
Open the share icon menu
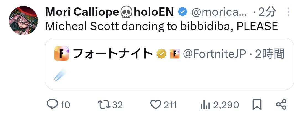[x=281, y=104]
